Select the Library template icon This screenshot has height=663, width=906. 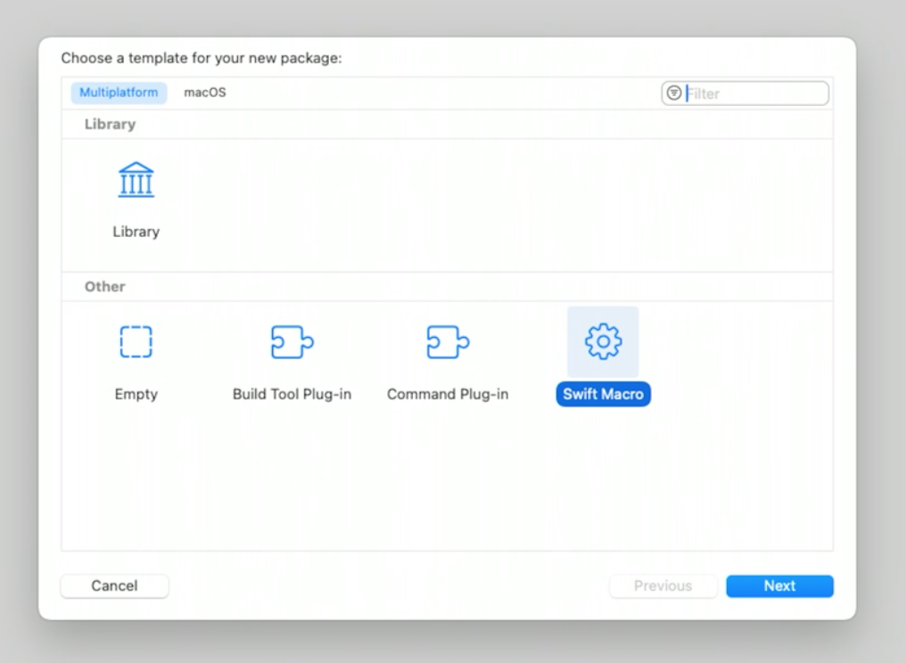point(136,180)
